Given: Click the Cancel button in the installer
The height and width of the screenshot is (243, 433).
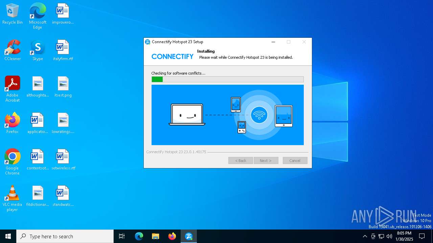Looking at the screenshot, I should tap(295, 161).
